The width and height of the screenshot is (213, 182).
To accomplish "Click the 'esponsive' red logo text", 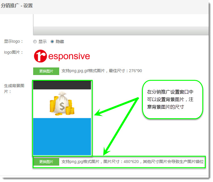I will pos(69,56).
